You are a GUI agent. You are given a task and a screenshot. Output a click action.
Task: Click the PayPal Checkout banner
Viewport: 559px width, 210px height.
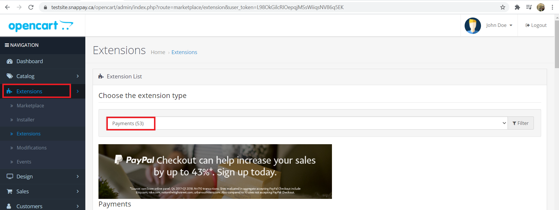click(215, 171)
